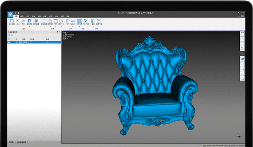Image resolution: width=253 pixels, height=147 pixels.
Task: Float the data management panel with pin button
Action: tap(58, 32)
